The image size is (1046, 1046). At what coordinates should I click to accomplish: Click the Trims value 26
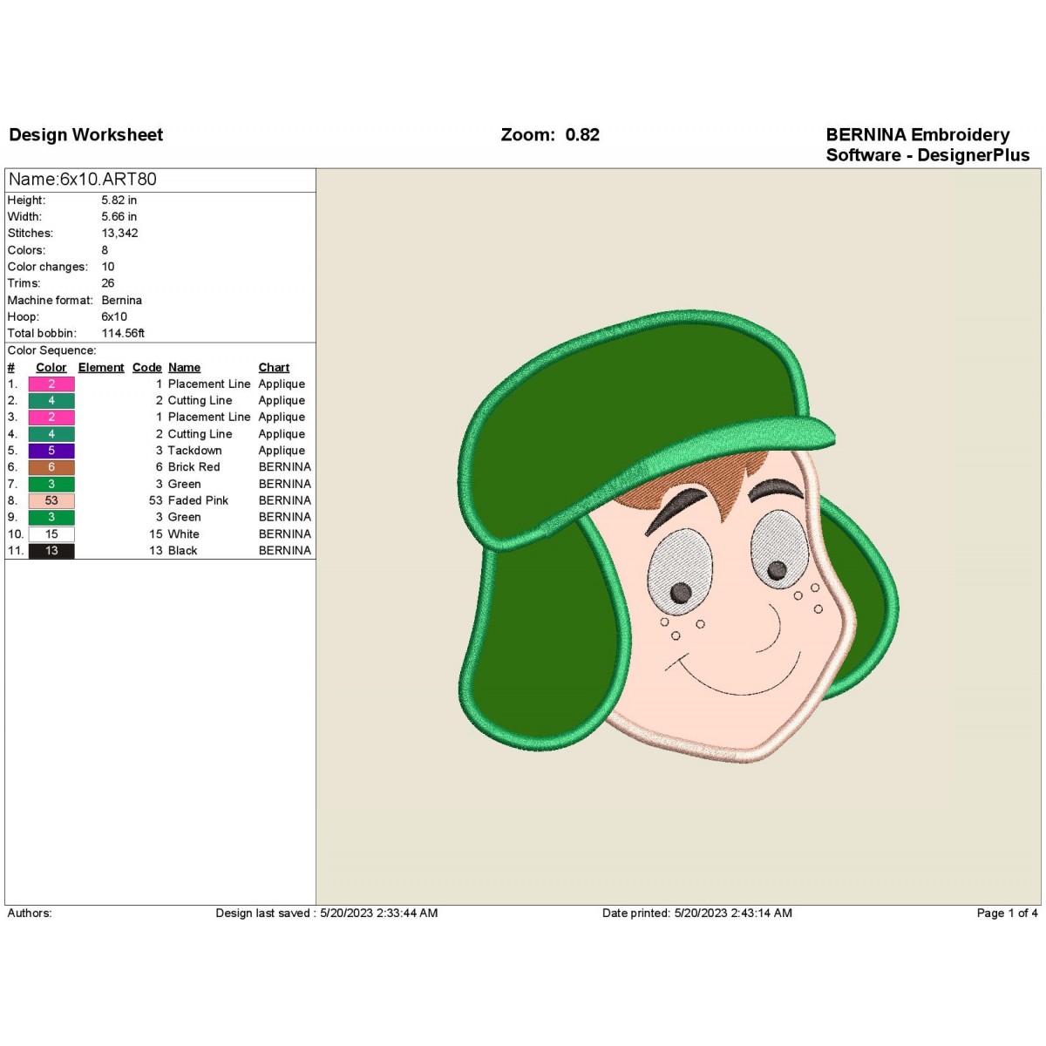coord(108,283)
